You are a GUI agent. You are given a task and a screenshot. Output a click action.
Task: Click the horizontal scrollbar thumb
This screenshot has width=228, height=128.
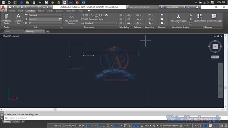click(55, 109)
